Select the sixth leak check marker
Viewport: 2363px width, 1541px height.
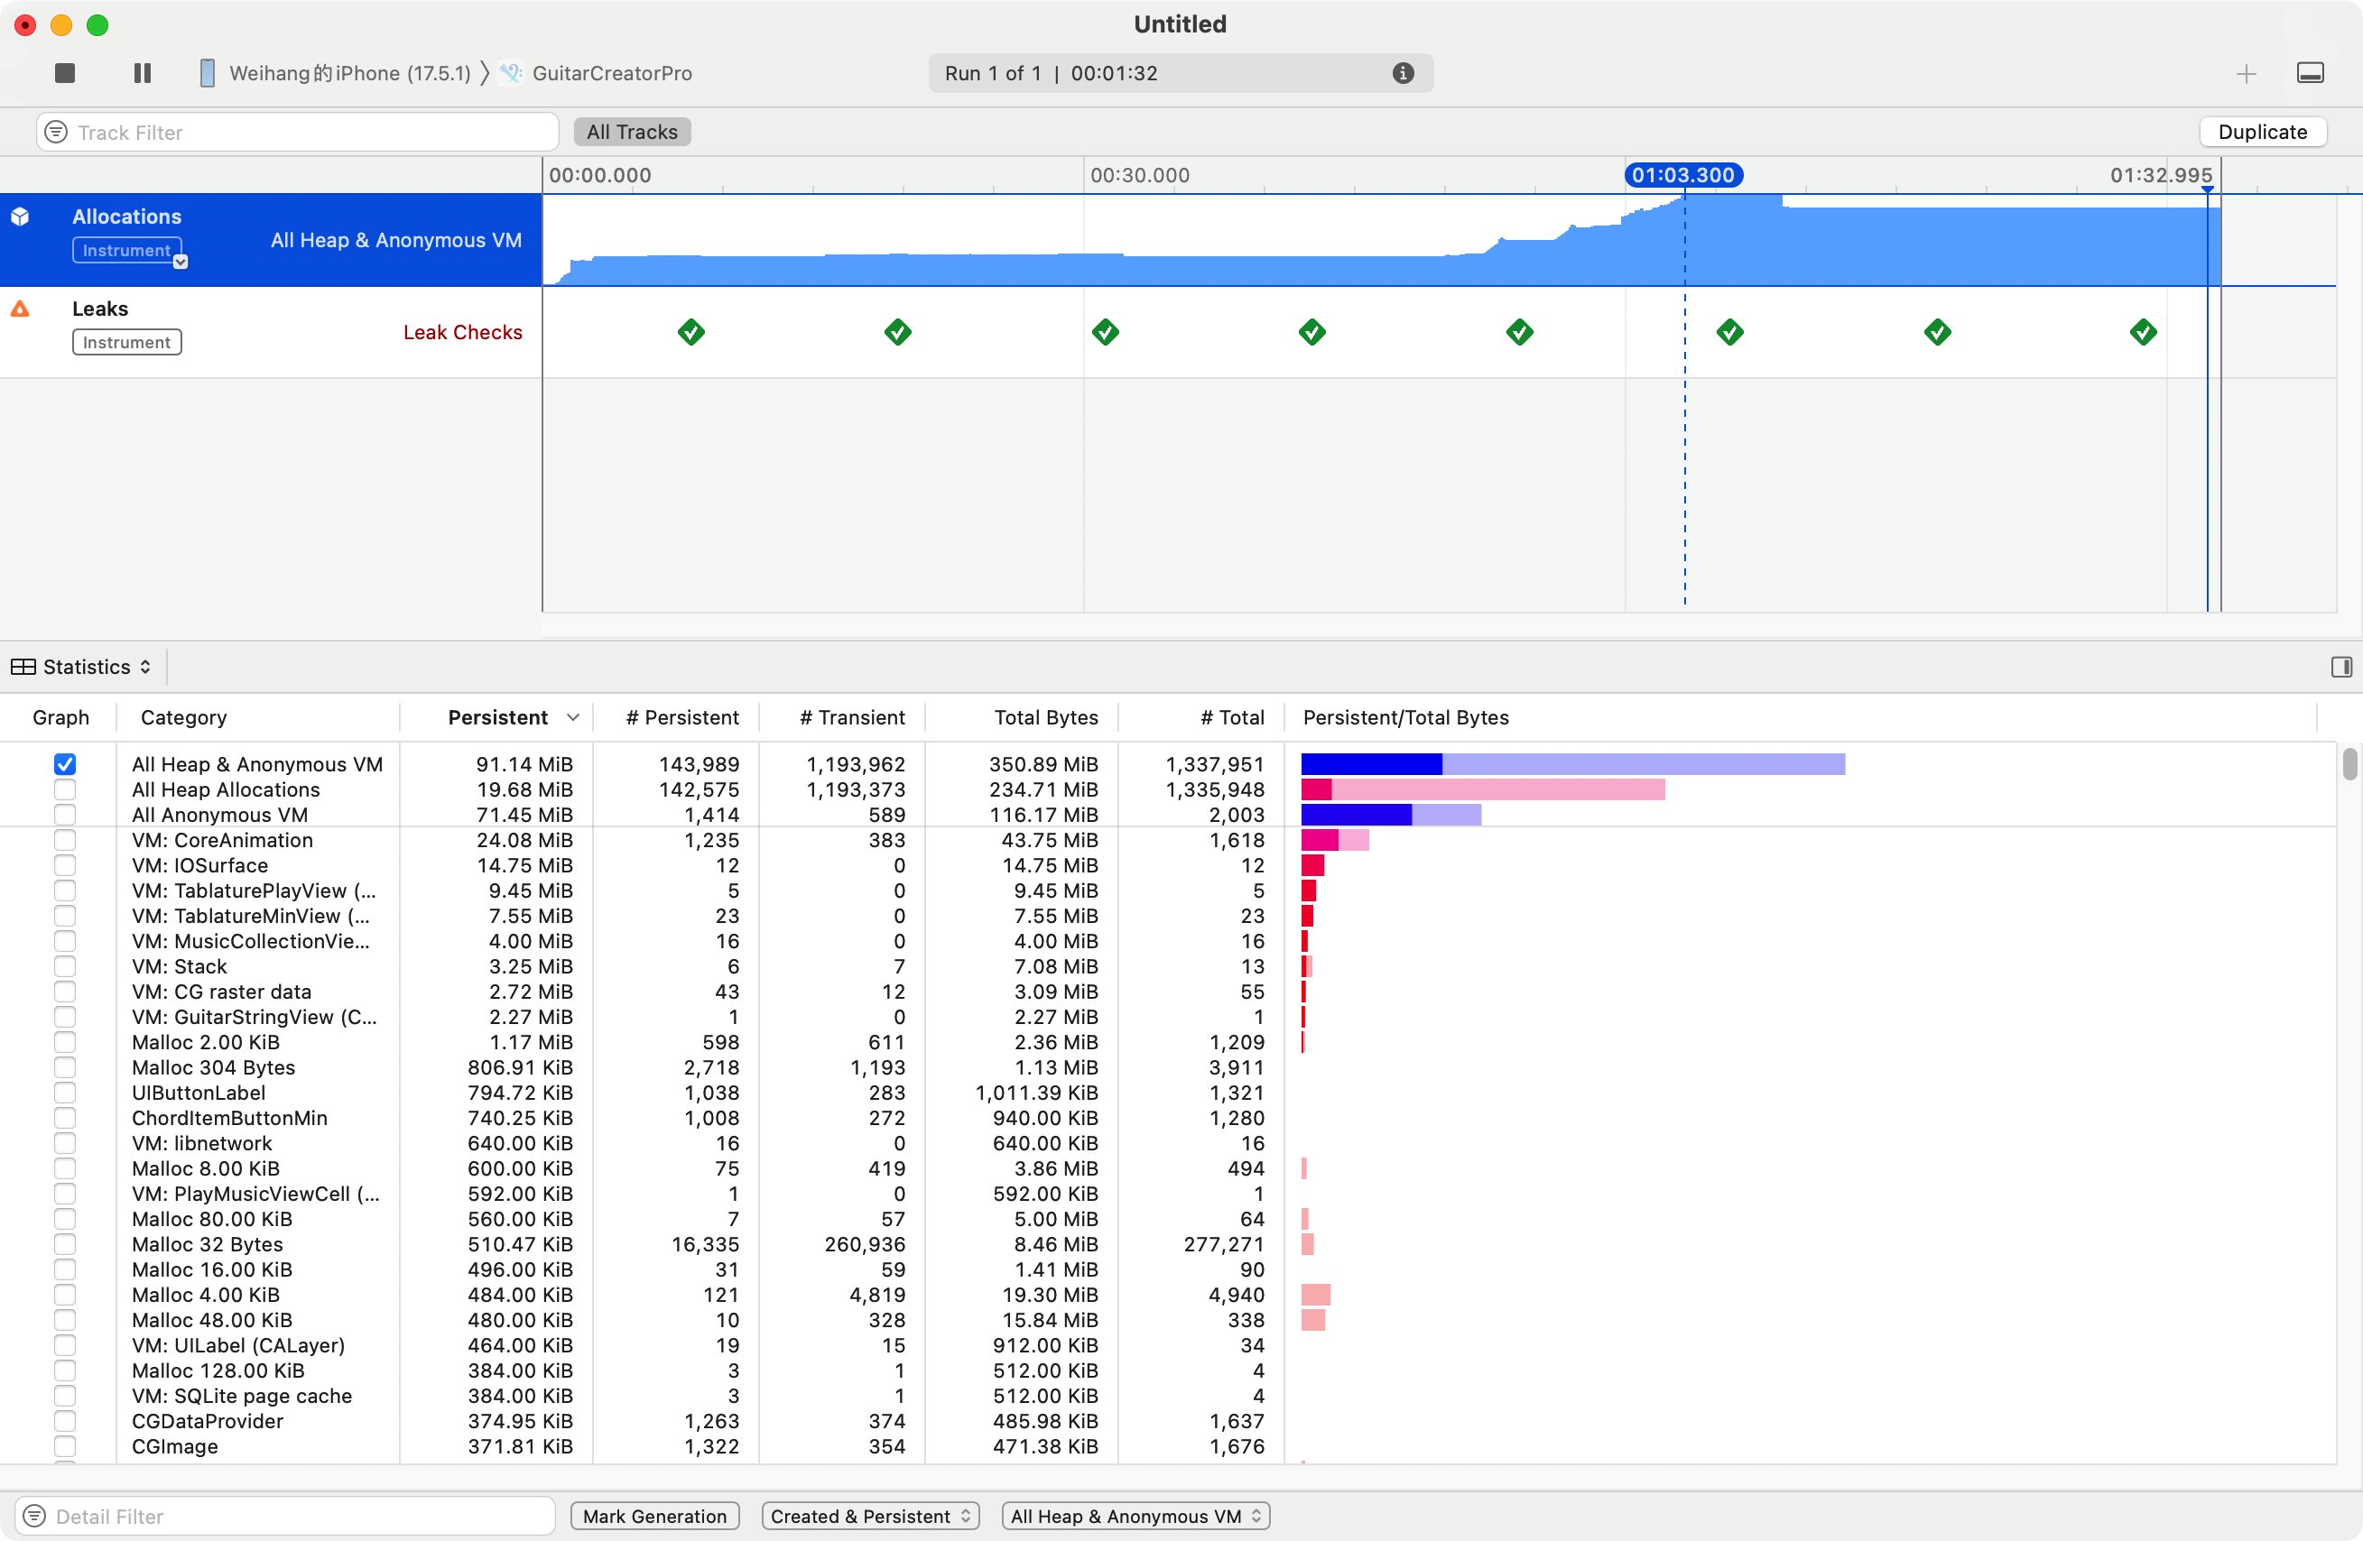1729,331
